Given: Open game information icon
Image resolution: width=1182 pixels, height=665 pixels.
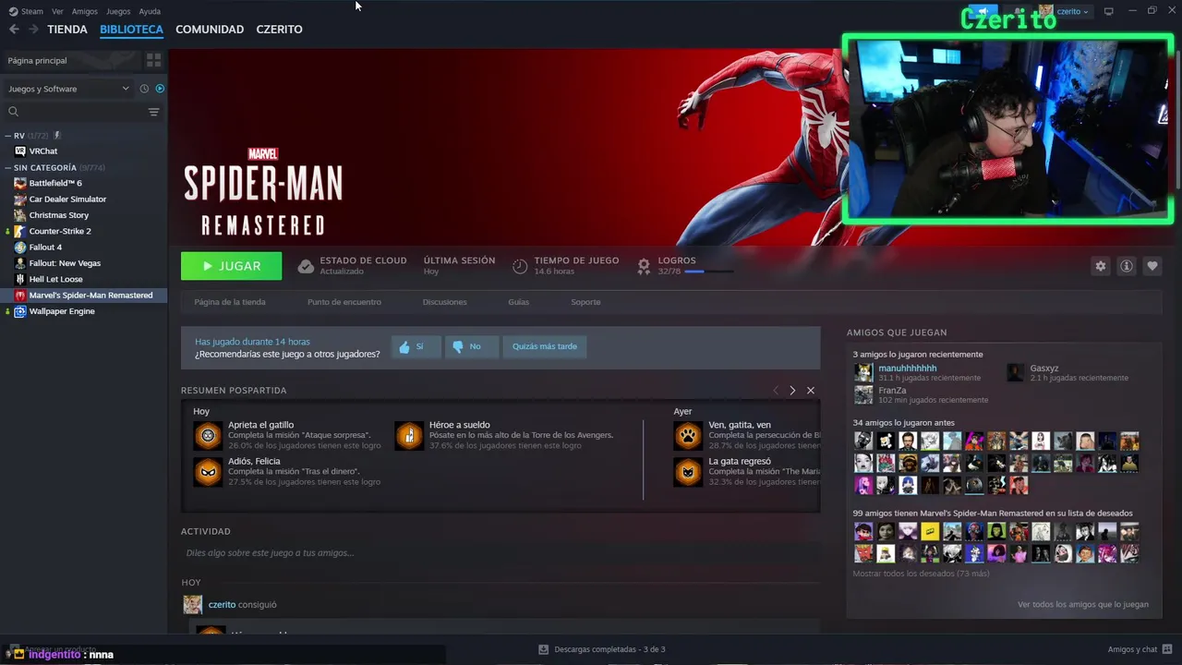Looking at the screenshot, I should [1127, 266].
